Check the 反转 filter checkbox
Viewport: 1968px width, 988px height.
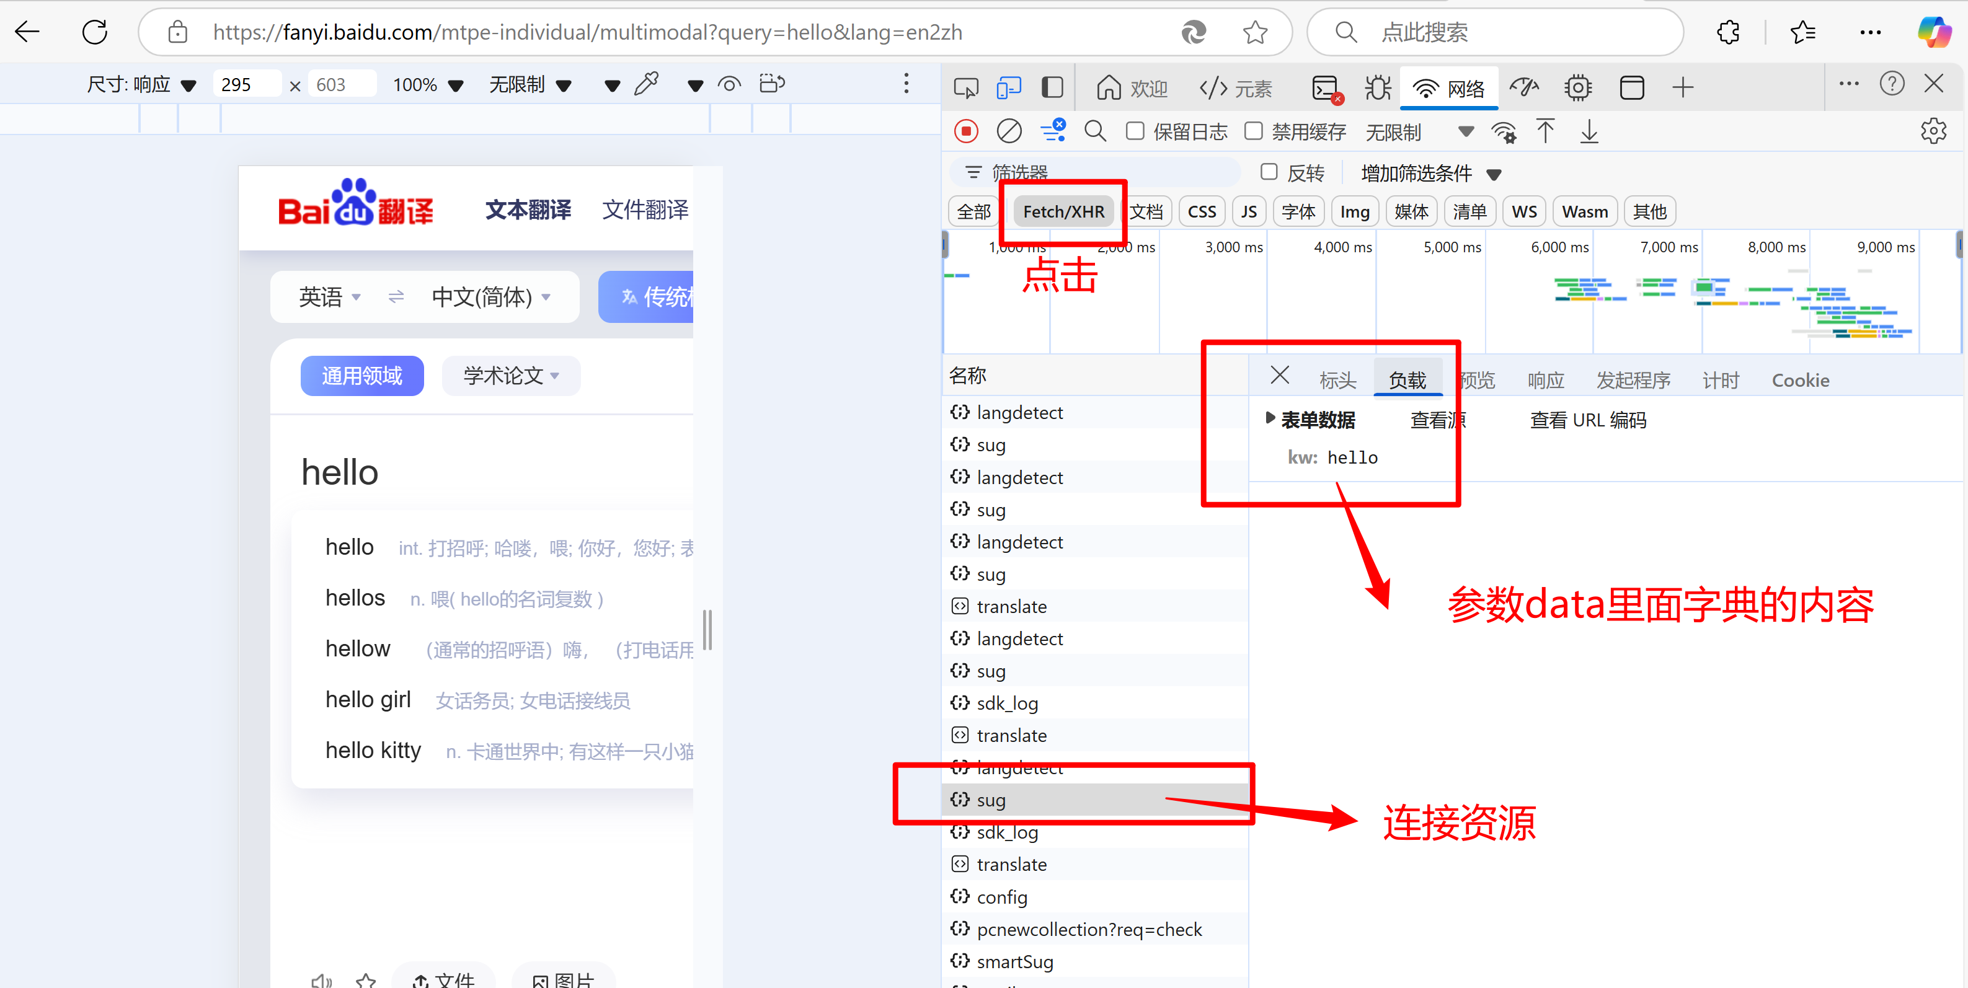pyautogui.click(x=1269, y=172)
